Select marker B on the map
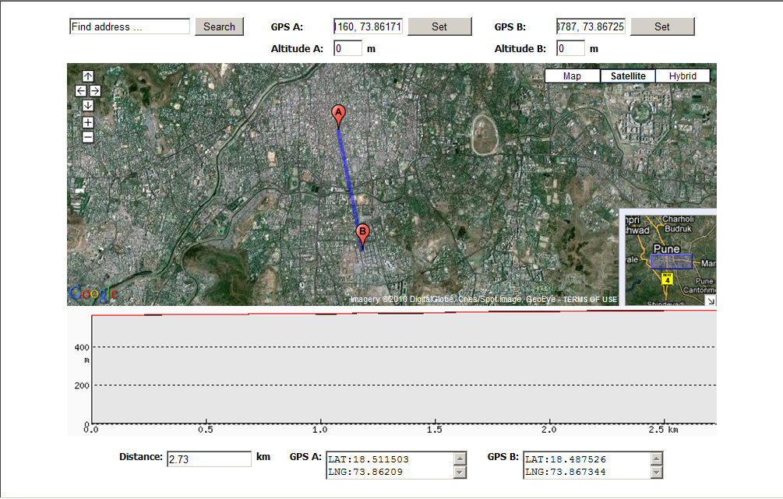 (x=362, y=237)
